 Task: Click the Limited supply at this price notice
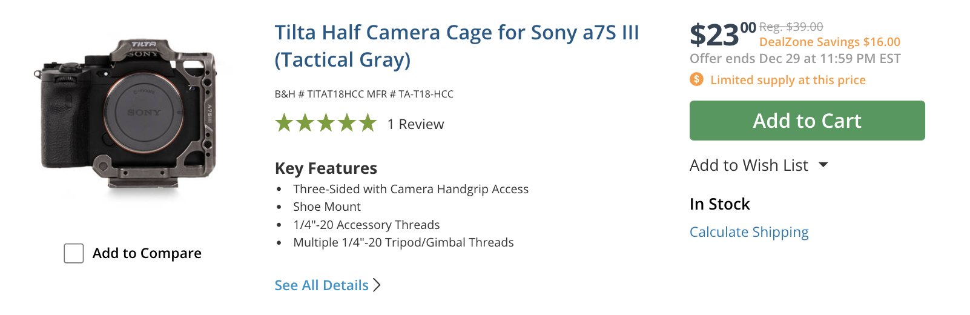click(x=788, y=80)
